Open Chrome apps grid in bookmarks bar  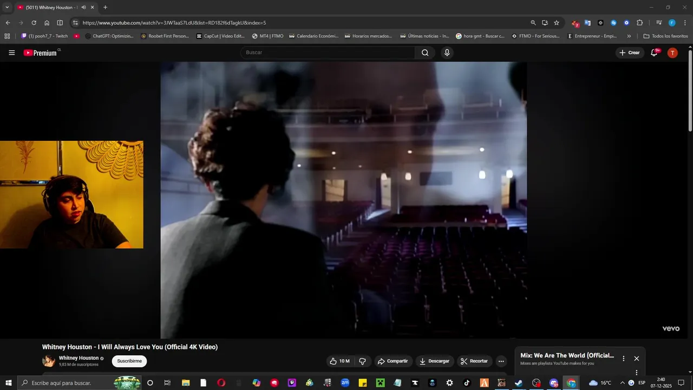7,36
